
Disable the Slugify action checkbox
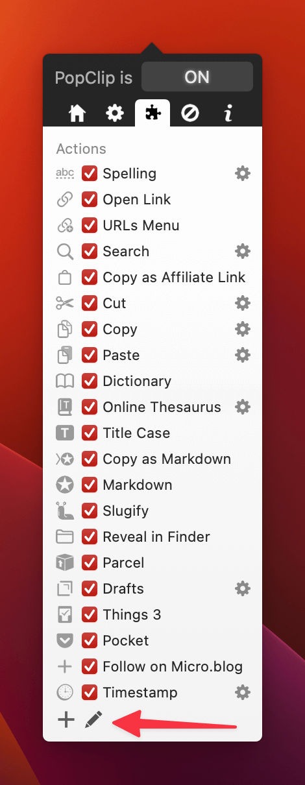tap(90, 511)
